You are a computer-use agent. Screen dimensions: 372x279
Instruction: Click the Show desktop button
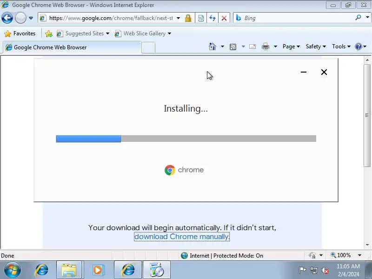point(369,270)
